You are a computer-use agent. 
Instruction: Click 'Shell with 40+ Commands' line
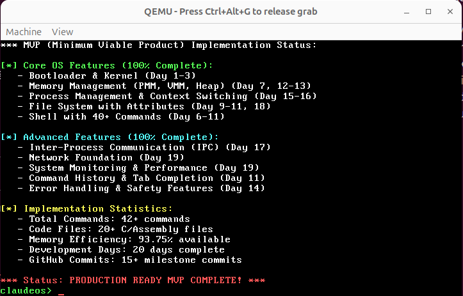[121, 116]
